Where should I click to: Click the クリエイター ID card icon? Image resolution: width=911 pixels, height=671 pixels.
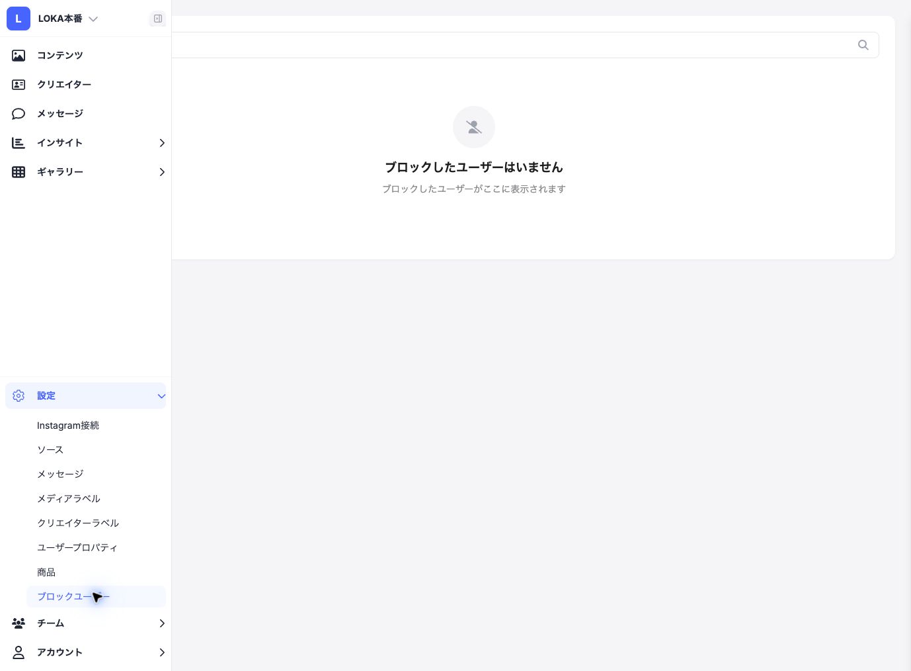point(19,85)
